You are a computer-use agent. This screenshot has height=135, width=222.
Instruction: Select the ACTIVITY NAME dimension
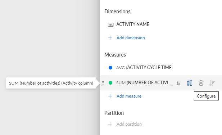pyautogui.click(x=133, y=24)
